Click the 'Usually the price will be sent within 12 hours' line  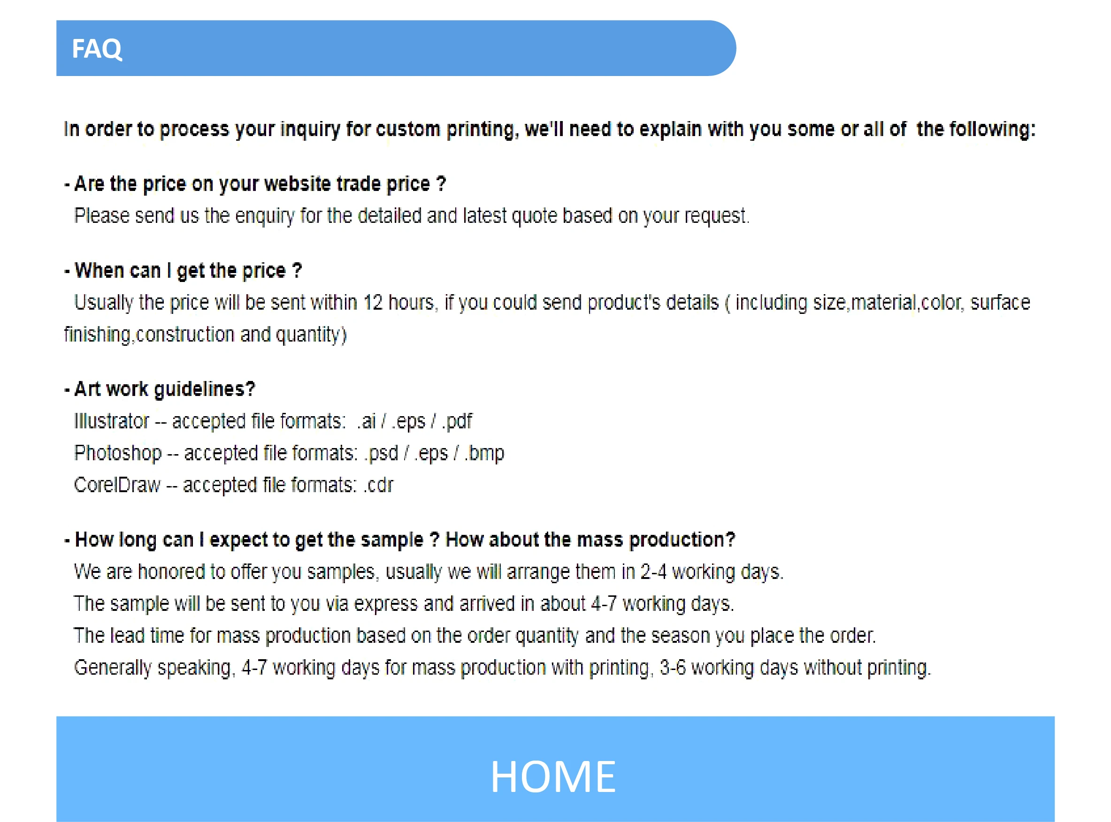[552, 303]
